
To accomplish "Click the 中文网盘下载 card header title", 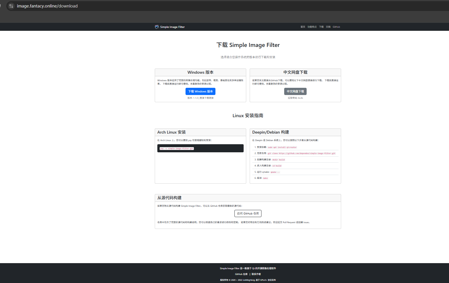I will point(295,72).
